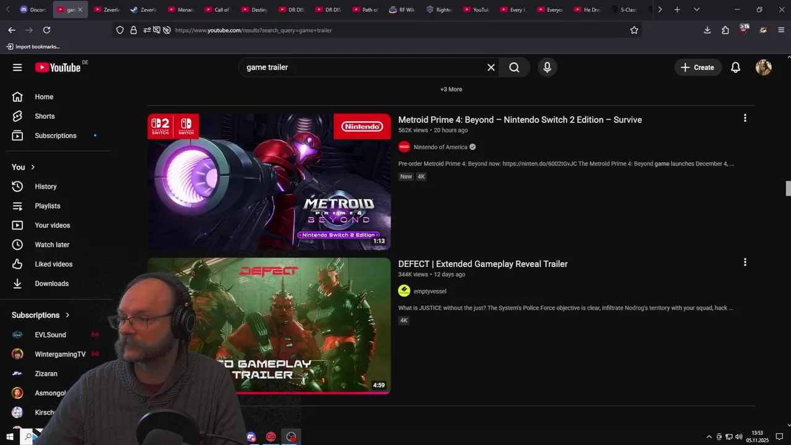Open the Windows Start menu
The height and width of the screenshot is (445, 791).
[x=10, y=436]
